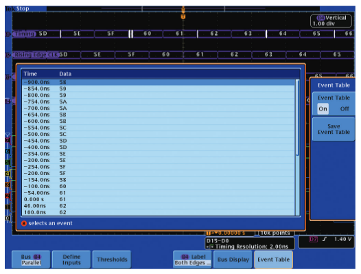Click the 'selects an event' hint text
The image size is (361, 274).
click(50, 223)
